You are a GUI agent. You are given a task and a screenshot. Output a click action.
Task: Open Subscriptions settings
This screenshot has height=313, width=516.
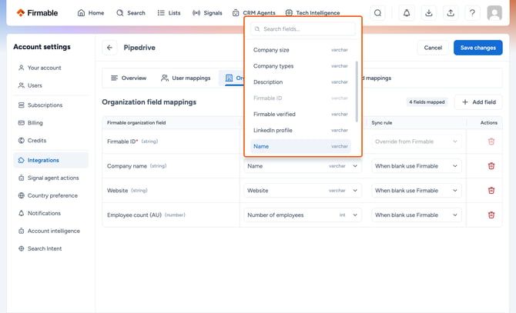click(x=51, y=105)
